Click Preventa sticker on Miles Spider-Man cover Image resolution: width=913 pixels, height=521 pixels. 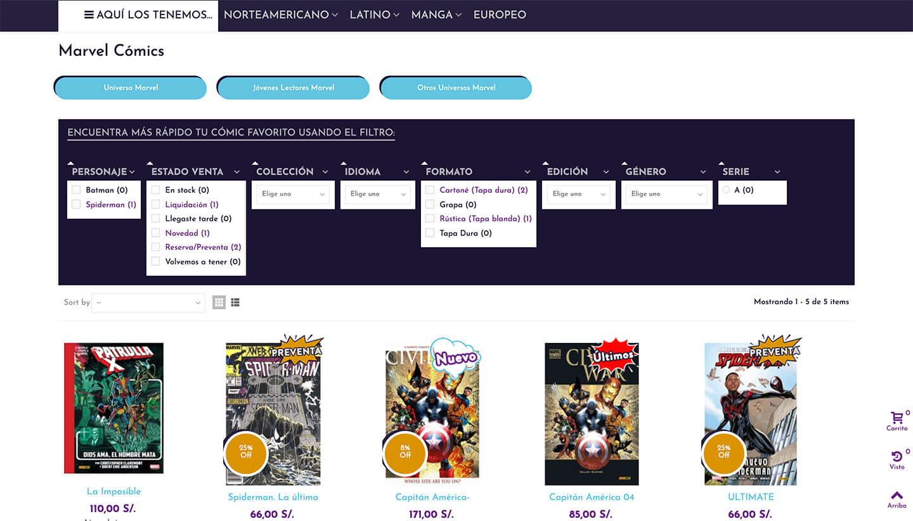(x=774, y=351)
